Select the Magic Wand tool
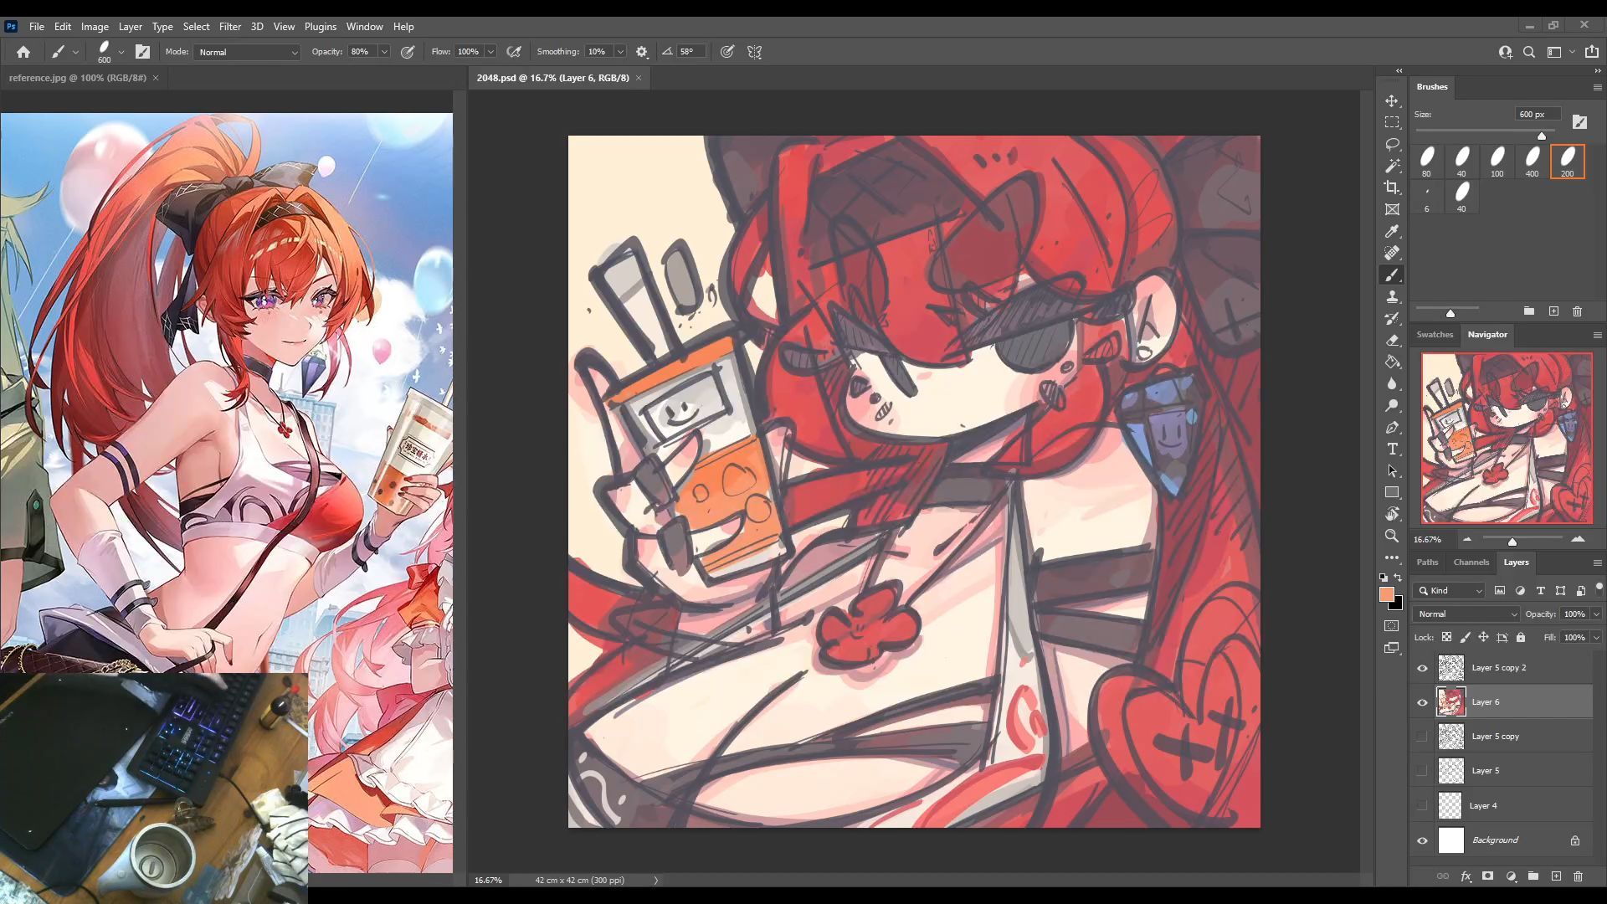The image size is (1607, 904). tap(1392, 166)
